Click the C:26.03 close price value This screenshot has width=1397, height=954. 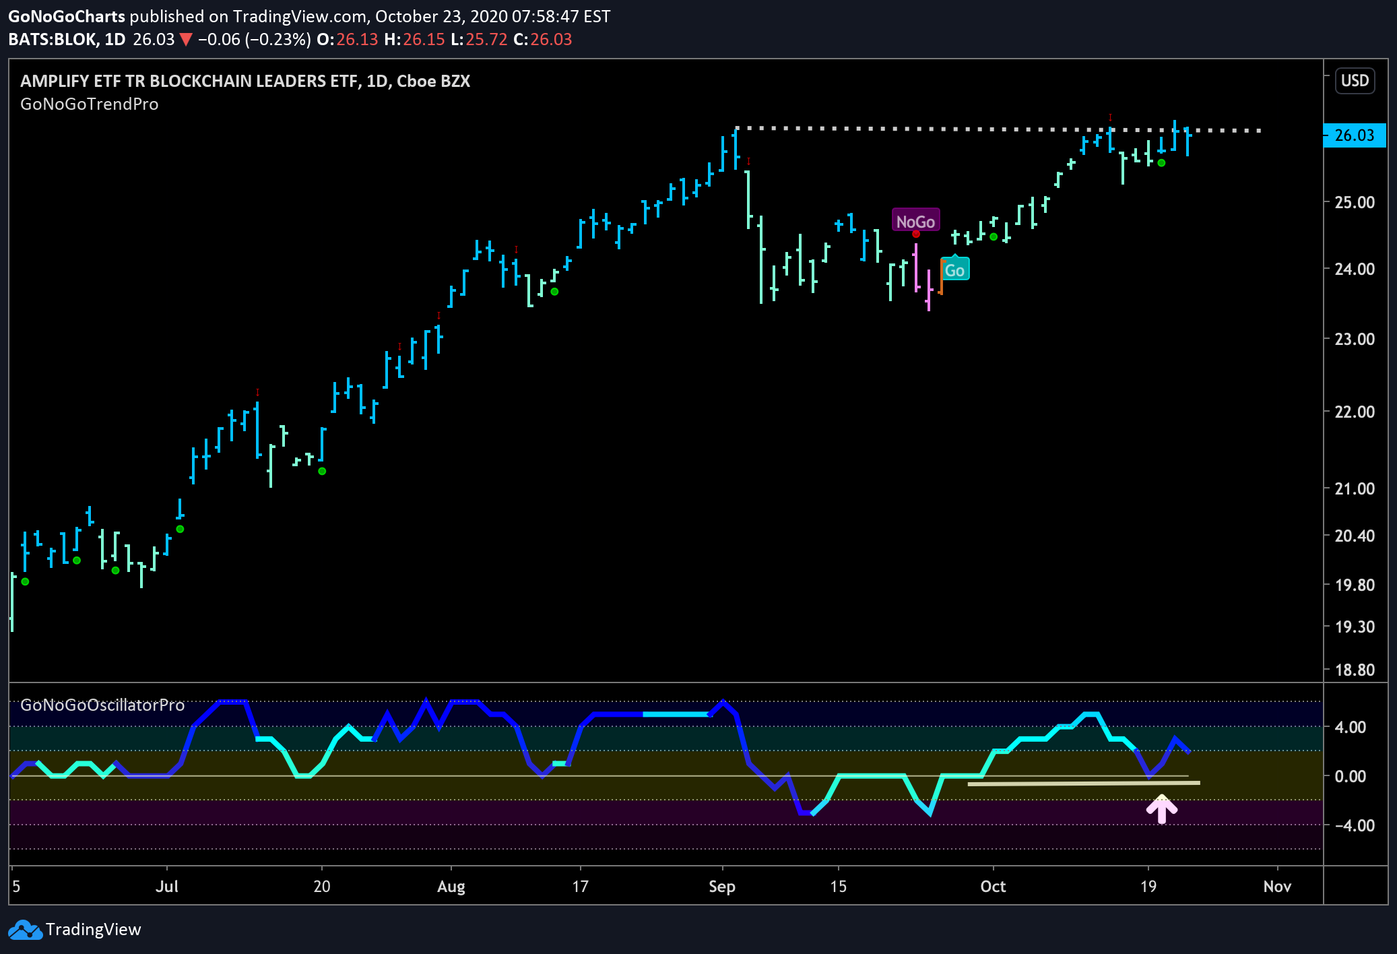click(x=542, y=40)
